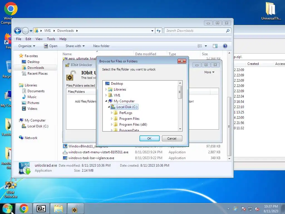Change view using the views icon
The image size is (285, 214).
[x=200, y=46]
